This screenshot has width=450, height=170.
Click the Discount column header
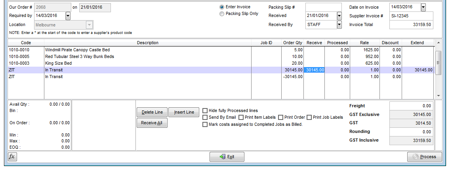coord(390,43)
